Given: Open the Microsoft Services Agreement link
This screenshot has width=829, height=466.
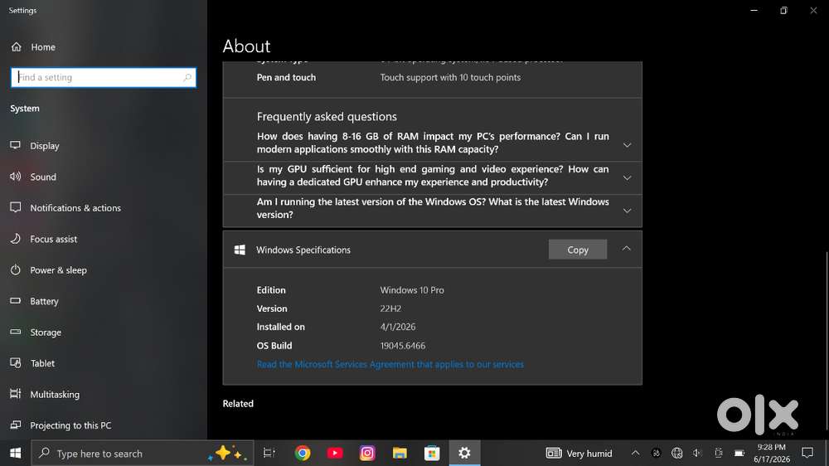Looking at the screenshot, I should click(x=390, y=365).
